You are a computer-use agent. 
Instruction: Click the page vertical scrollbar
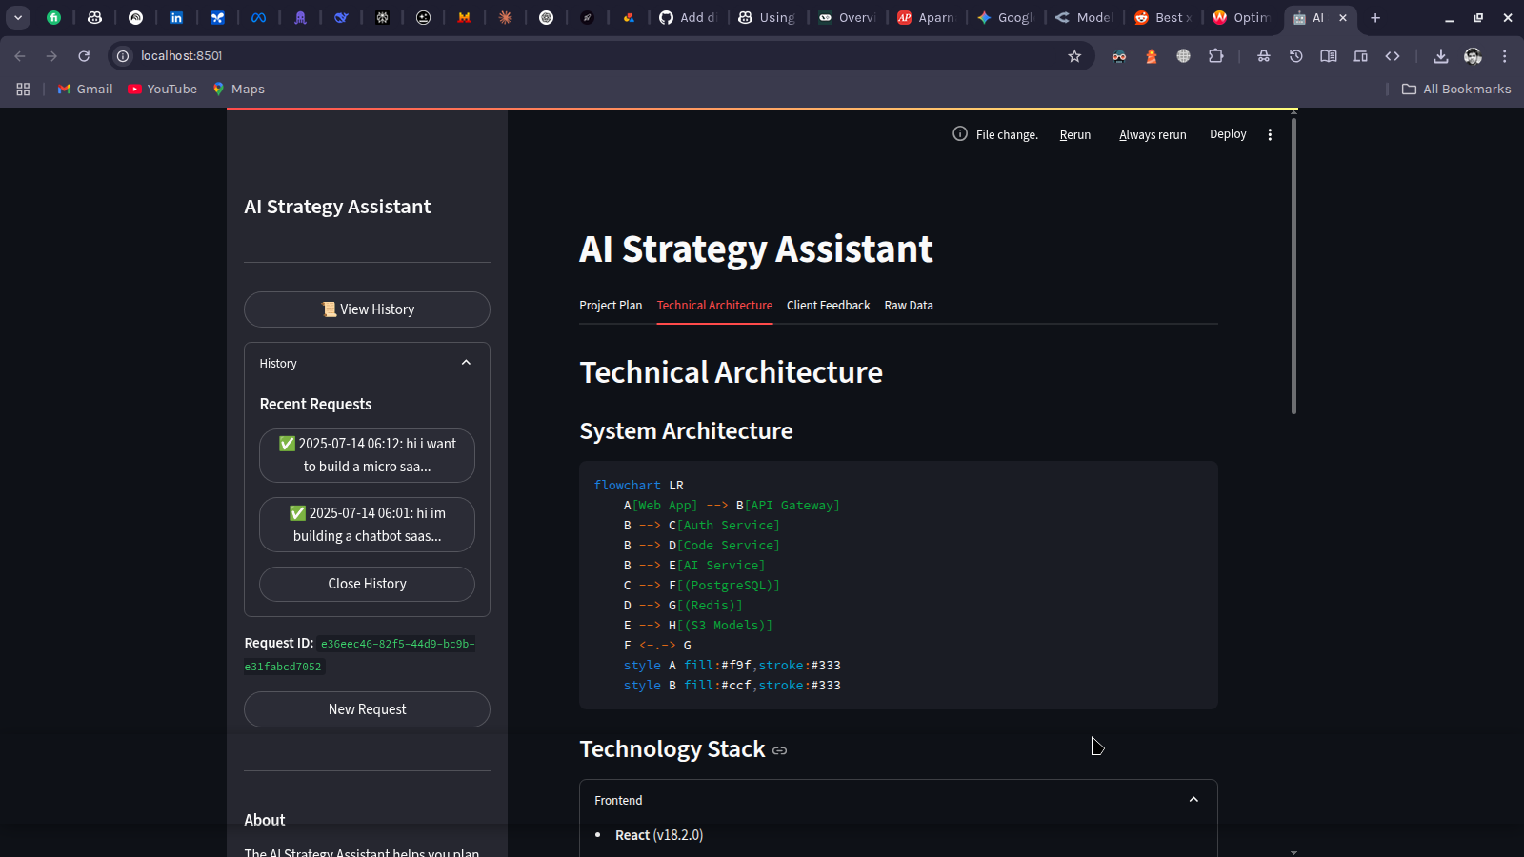pyautogui.click(x=1293, y=267)
